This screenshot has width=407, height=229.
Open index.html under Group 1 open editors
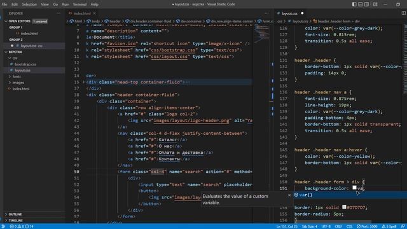(x=29, y=34)
